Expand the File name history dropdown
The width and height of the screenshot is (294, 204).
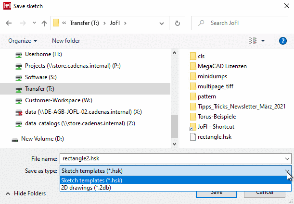click(x=287, y=158)
